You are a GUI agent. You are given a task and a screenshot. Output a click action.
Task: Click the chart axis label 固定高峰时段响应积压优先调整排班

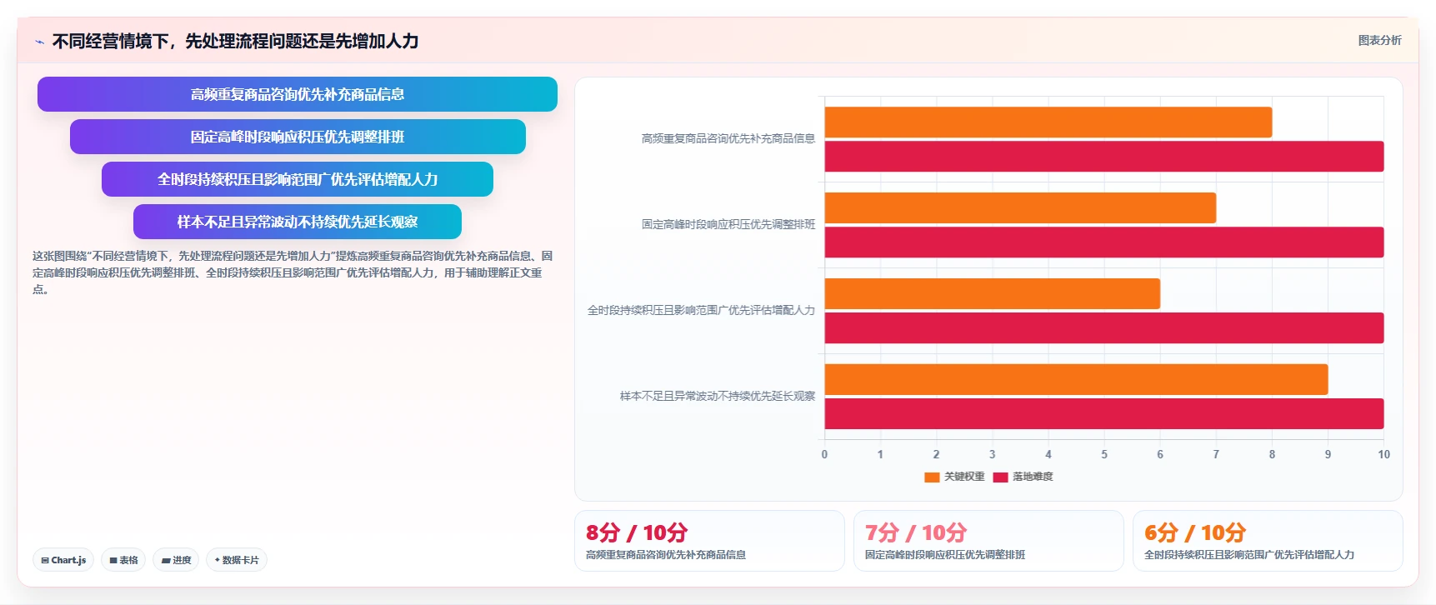[x=728, y=224]
